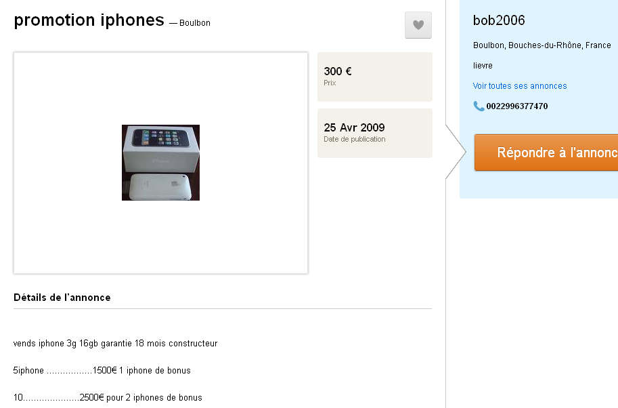Click the '10 … 2500€' bonus offer line
618x408 pixels.
pyautogui.click(x=108, y=398)
